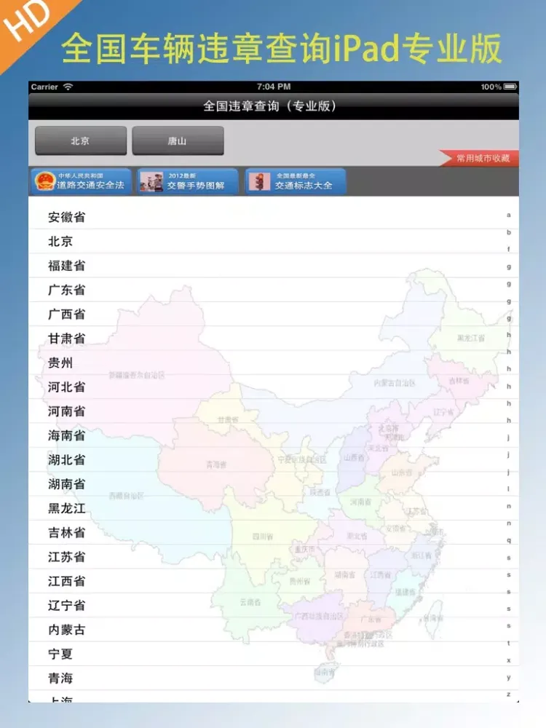
Task: Select 湖北省 in the province list
Action: [274, 459]
